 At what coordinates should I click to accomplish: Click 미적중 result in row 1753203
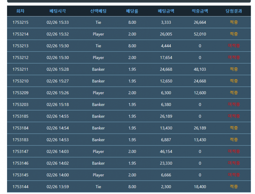234,104
